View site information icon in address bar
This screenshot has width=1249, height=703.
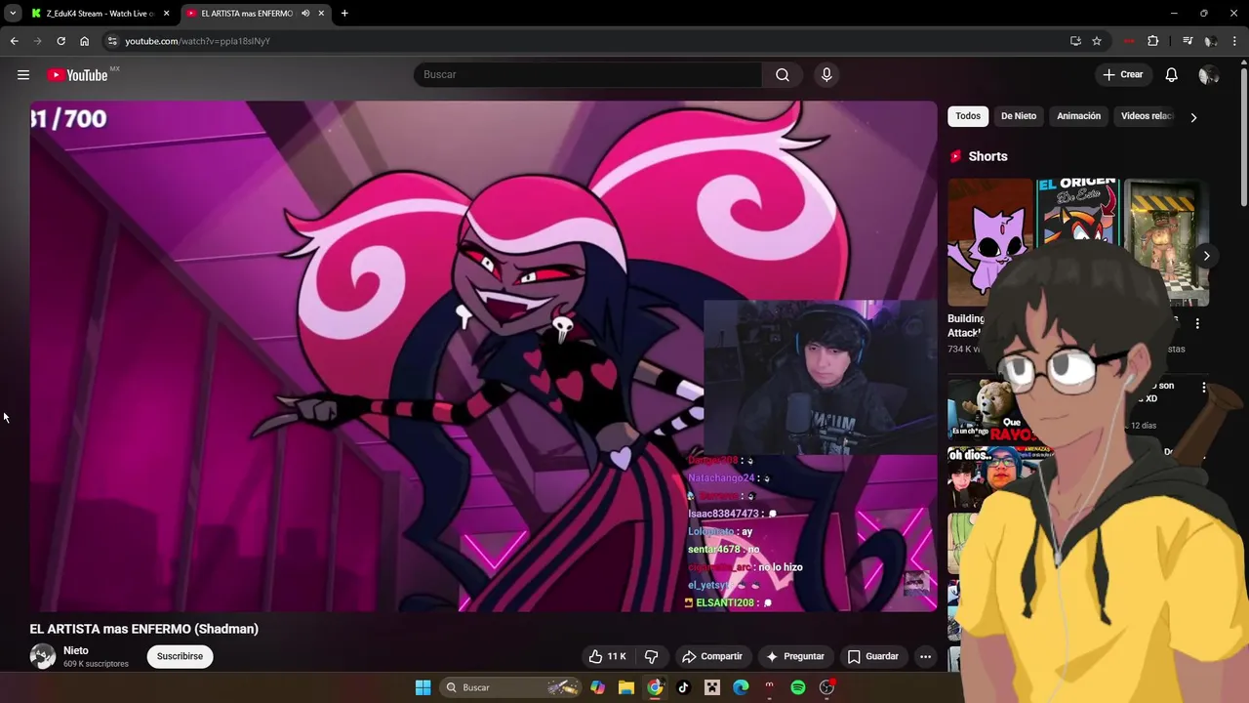click(x=112, y=41)
